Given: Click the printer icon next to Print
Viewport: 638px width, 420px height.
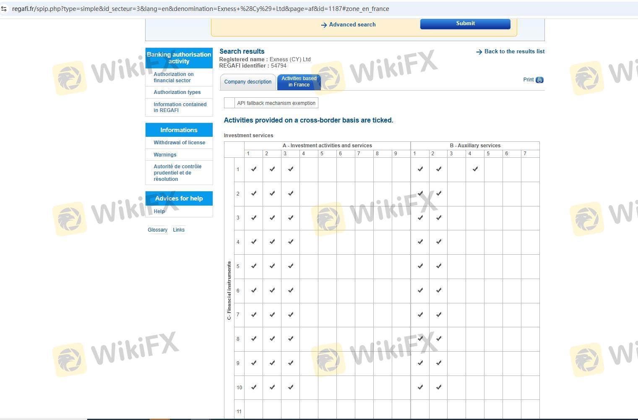Looking at the screenshot, I should (x=539, y=80).
